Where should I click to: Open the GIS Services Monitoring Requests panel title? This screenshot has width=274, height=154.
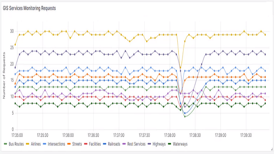tap(29, 8)
